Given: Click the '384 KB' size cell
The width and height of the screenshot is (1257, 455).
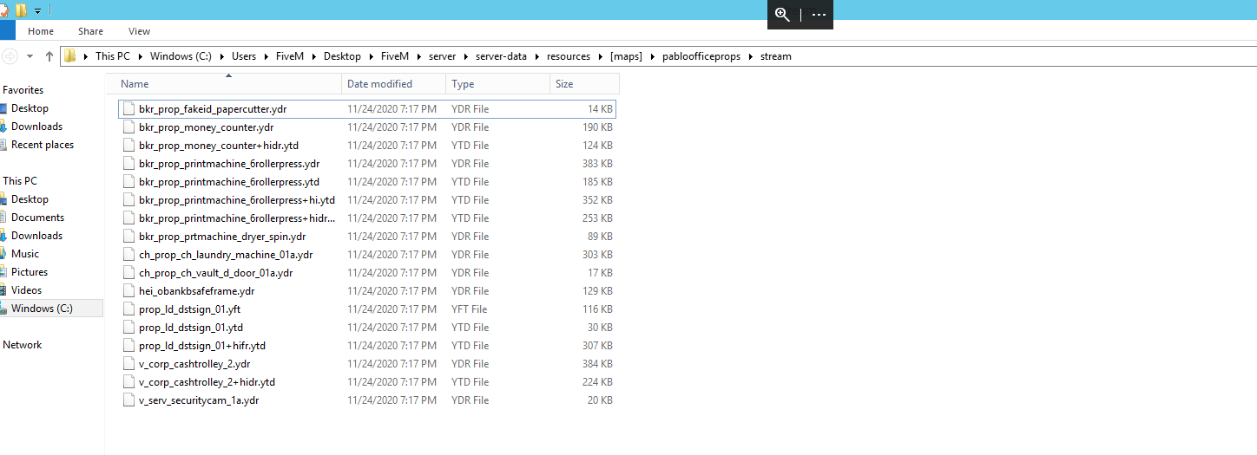Looking at the screenshot, I should 596,364.
